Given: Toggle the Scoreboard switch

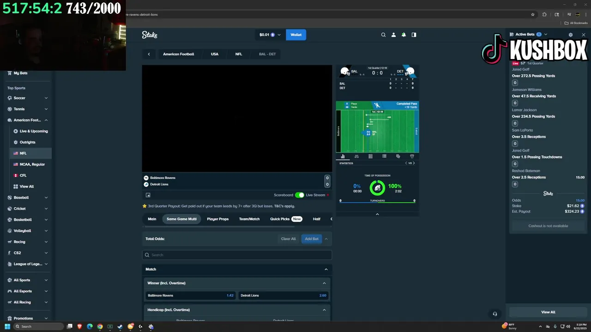Looking at the screenshot, I should (x=300, y=195).
